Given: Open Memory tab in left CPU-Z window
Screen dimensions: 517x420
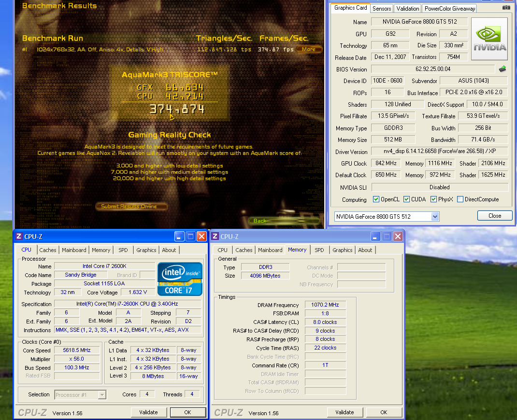Looking at the screenshot, I should click(x=101, y=250).
